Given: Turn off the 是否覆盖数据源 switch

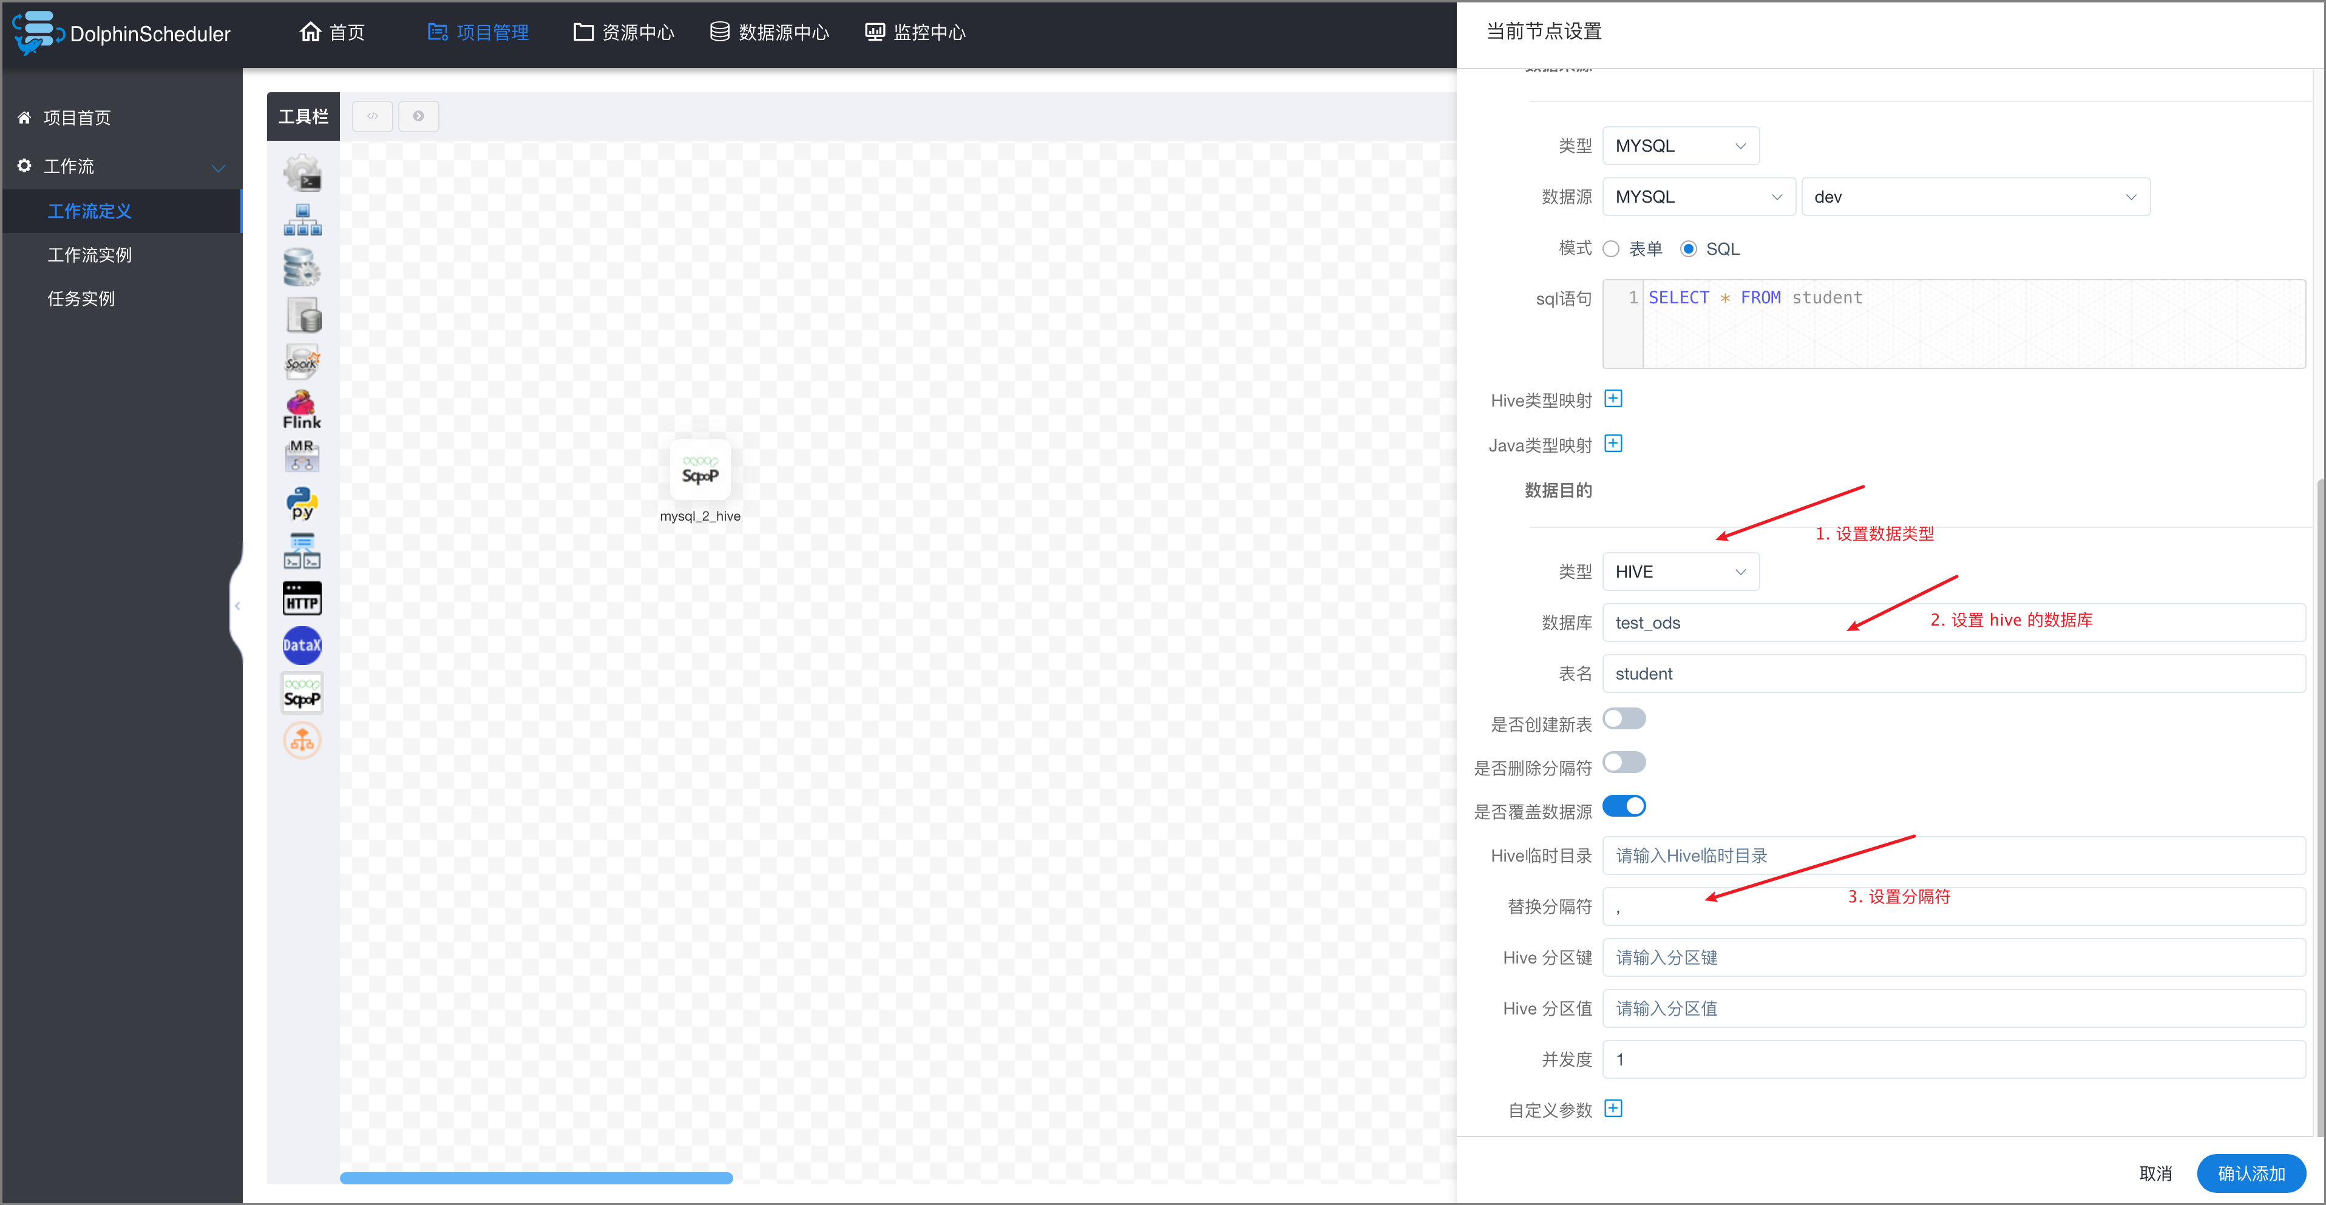Looking at the screenshot, I should (x=1624, y=806).
